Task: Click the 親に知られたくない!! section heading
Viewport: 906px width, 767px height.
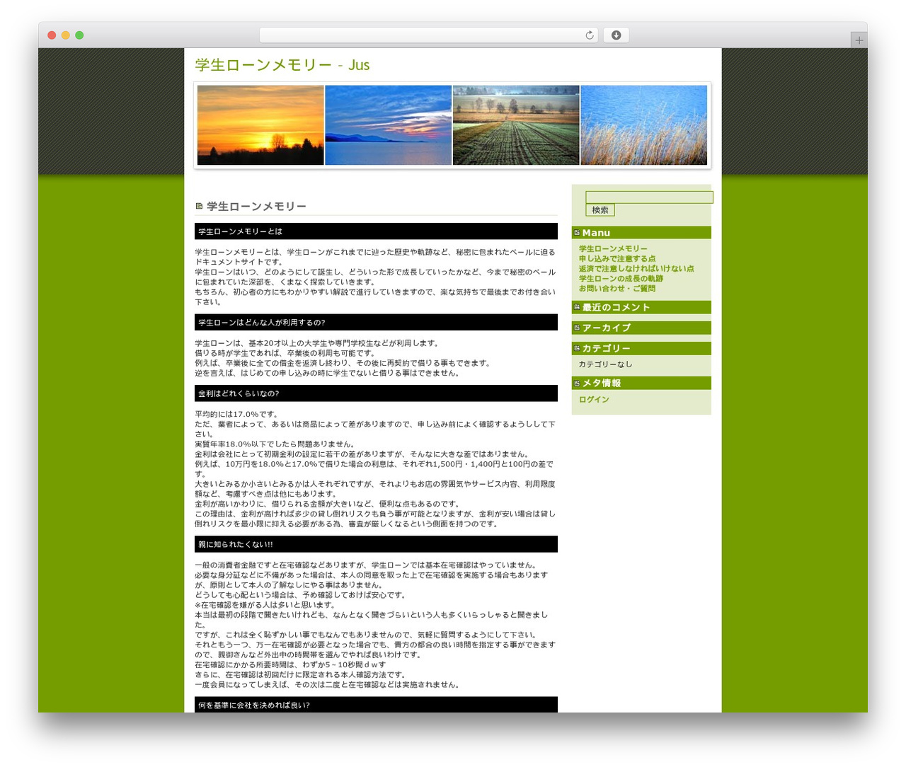Action: click(x=376, y=544)
